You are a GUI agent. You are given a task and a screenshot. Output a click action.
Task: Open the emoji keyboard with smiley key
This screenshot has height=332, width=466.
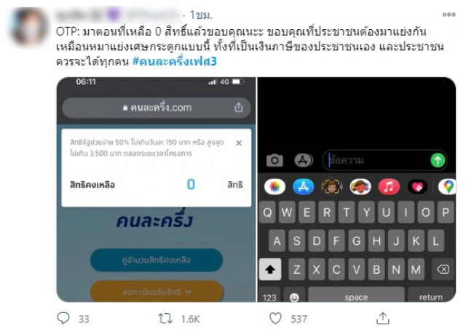(294, 297)
